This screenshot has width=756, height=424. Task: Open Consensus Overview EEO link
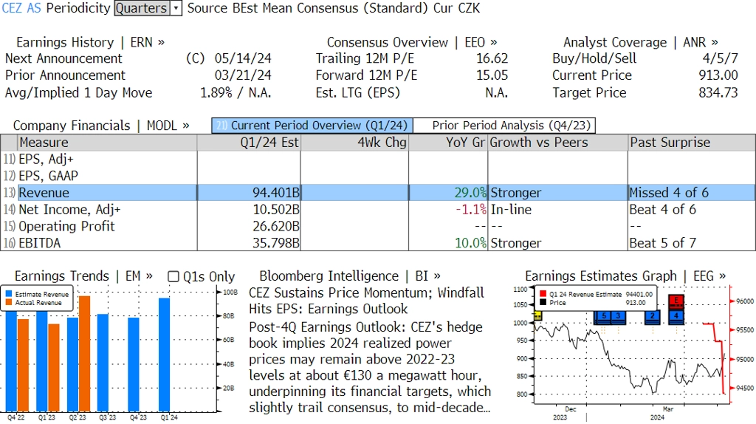point(412,42)
